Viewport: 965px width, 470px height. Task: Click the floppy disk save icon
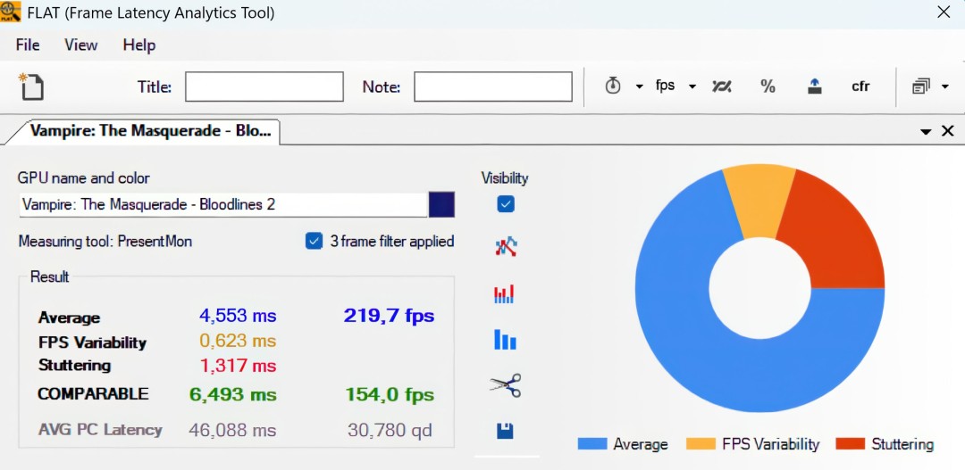click(505, 432)
